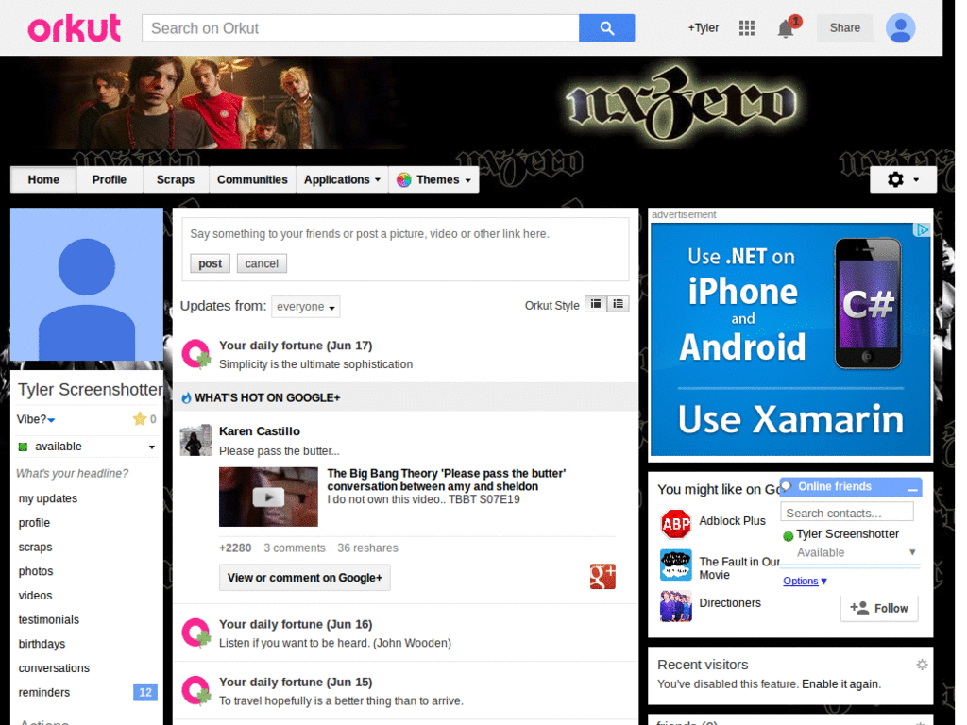967x725 pixels.
Task: Click the Share button
Action: tap(844, 27)
